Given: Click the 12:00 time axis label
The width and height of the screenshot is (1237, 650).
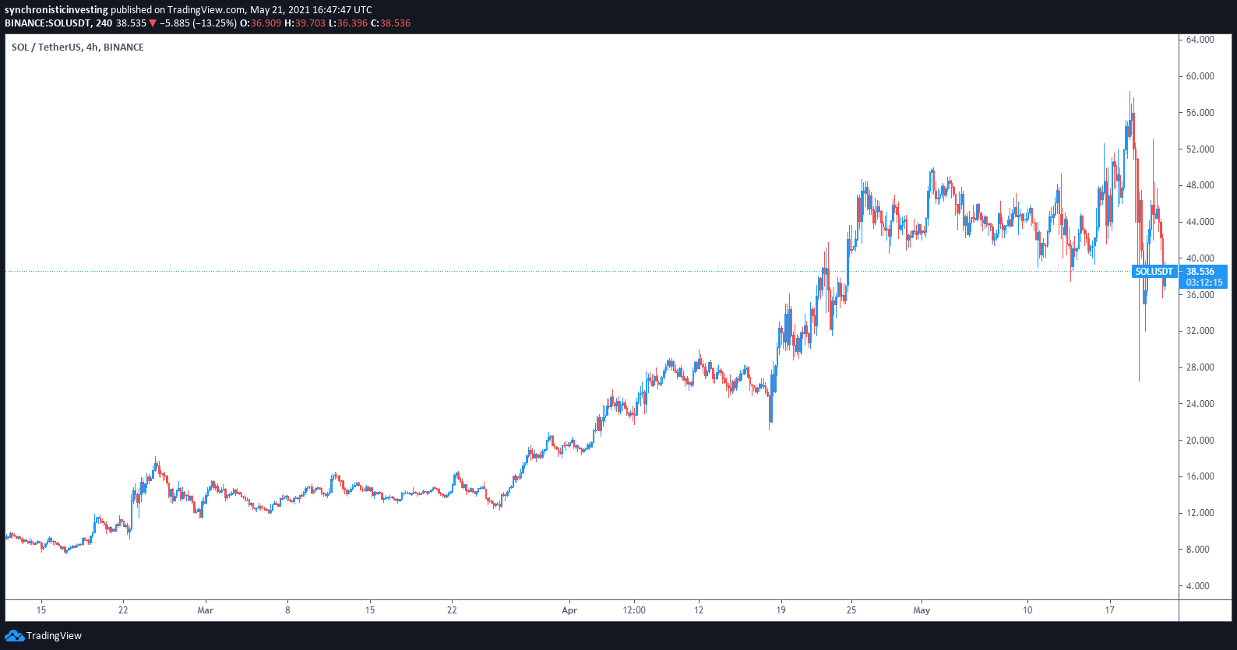Looking at the screenshot, I should 634,610.
